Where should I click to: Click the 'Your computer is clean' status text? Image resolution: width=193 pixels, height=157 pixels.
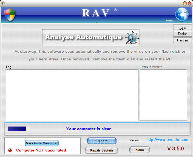click(89, 129)
